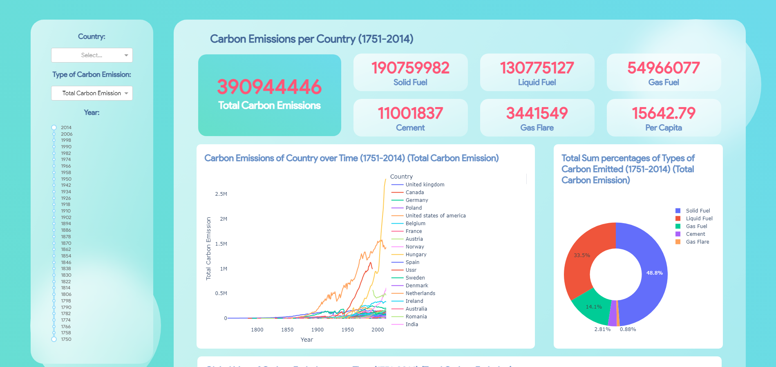Open the Country select dropdown
The height and width of the screenshot is (367, 776).
coord(92,55)
